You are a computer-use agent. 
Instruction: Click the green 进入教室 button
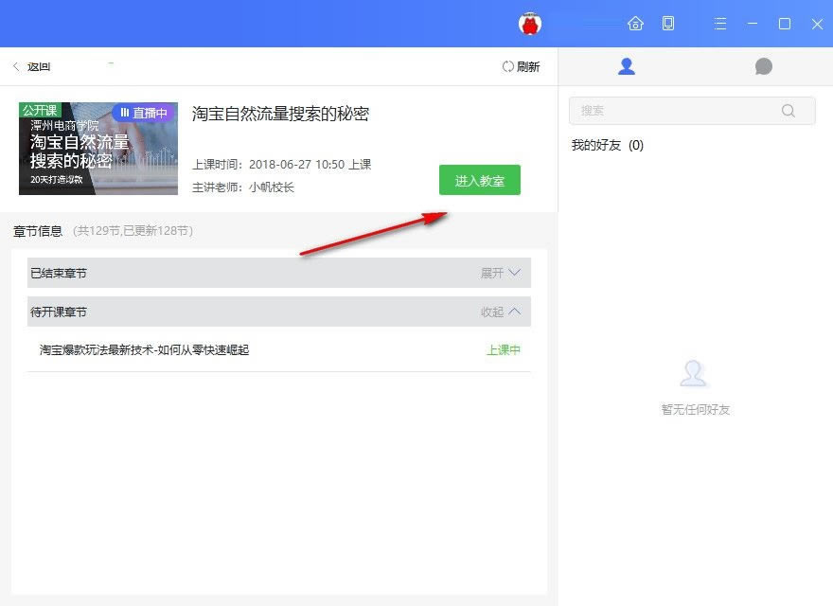(480, 179)
